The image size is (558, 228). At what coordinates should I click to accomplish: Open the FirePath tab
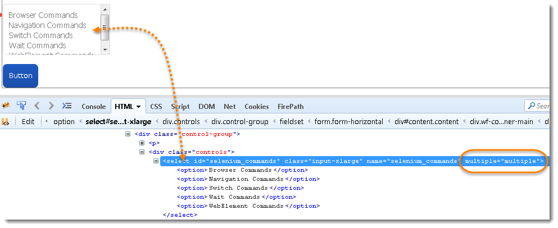[x=291, y=106]
